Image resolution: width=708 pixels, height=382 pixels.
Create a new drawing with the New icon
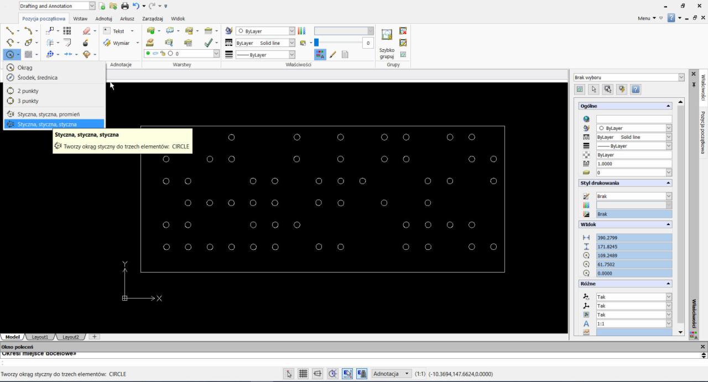[x=102, y=6]
